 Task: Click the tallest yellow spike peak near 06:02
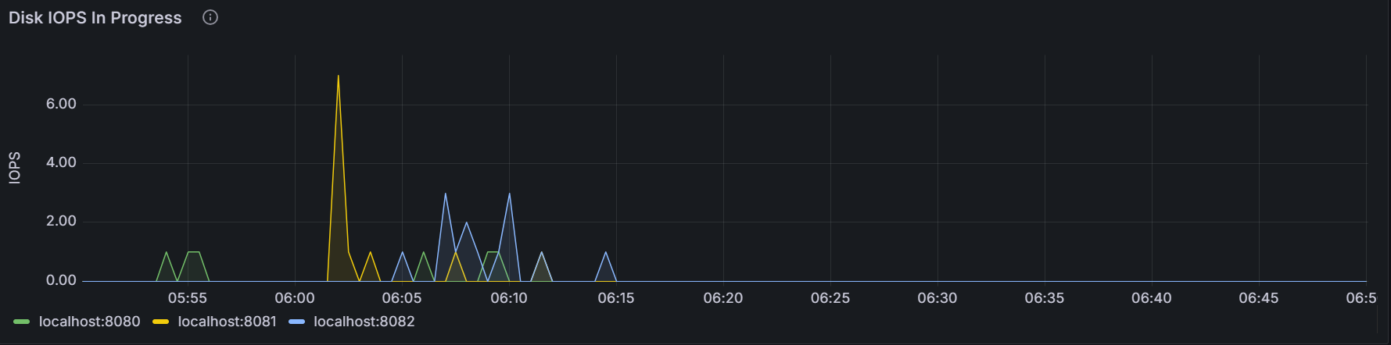pos(338,76)
